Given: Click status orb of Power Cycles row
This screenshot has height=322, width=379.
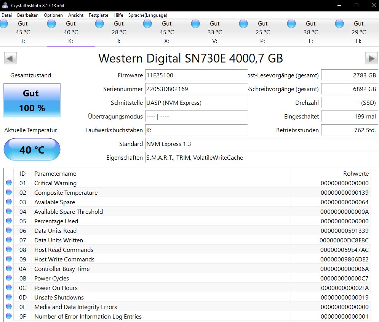Looking at the screenshot, I should 9,278.
